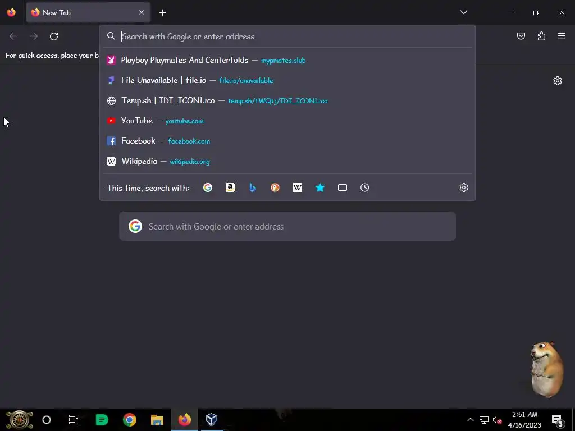Expand the List all tabs chevron
This screenshot has width=575, height=431.
[463, 12]
